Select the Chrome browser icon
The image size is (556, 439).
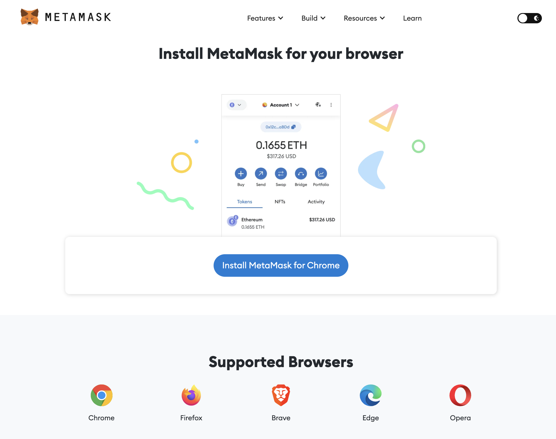click(101, 395)
